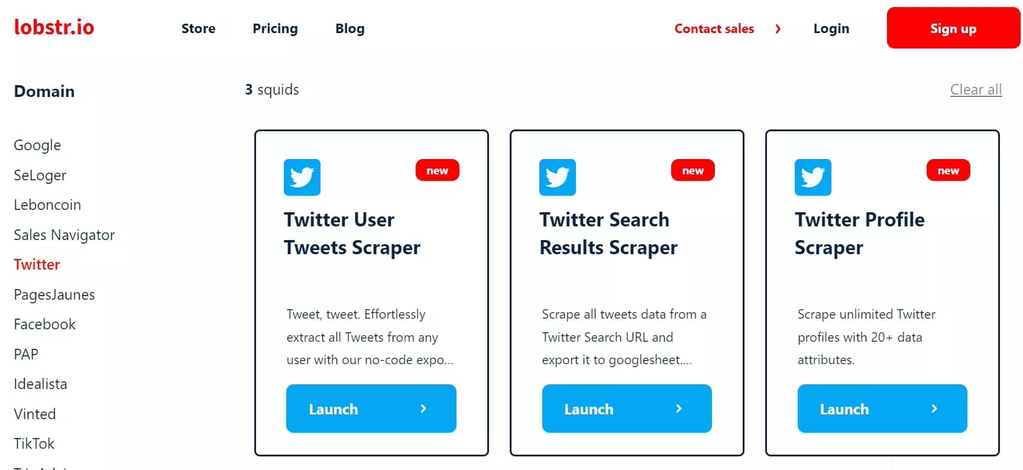The image size is (1023, 470).
Task: Open the Store menu item
Action: [x=198, y=28]
